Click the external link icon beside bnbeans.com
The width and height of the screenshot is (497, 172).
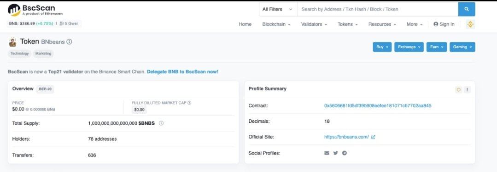[373, 137]
